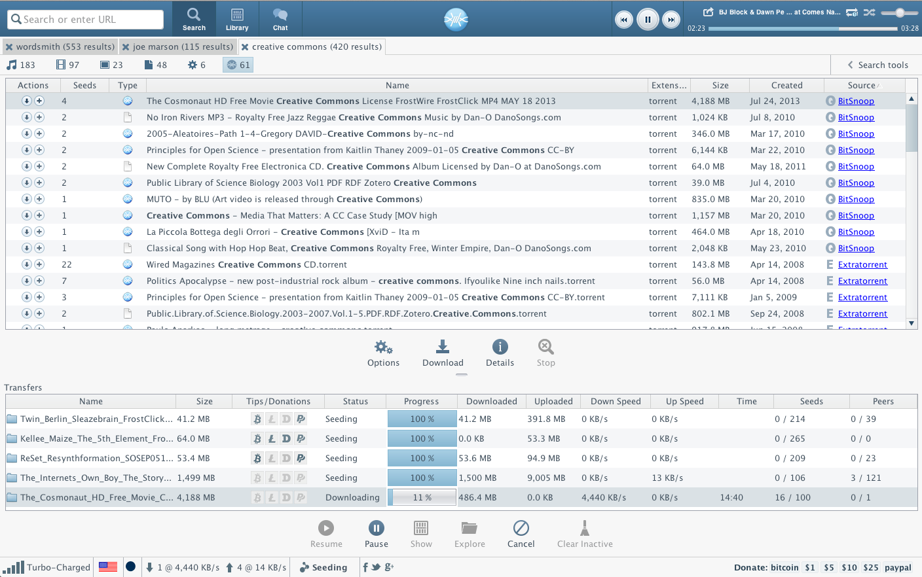Filter results by audio files (183)
This screenshot has height=577, width=922.
point(20,65)
